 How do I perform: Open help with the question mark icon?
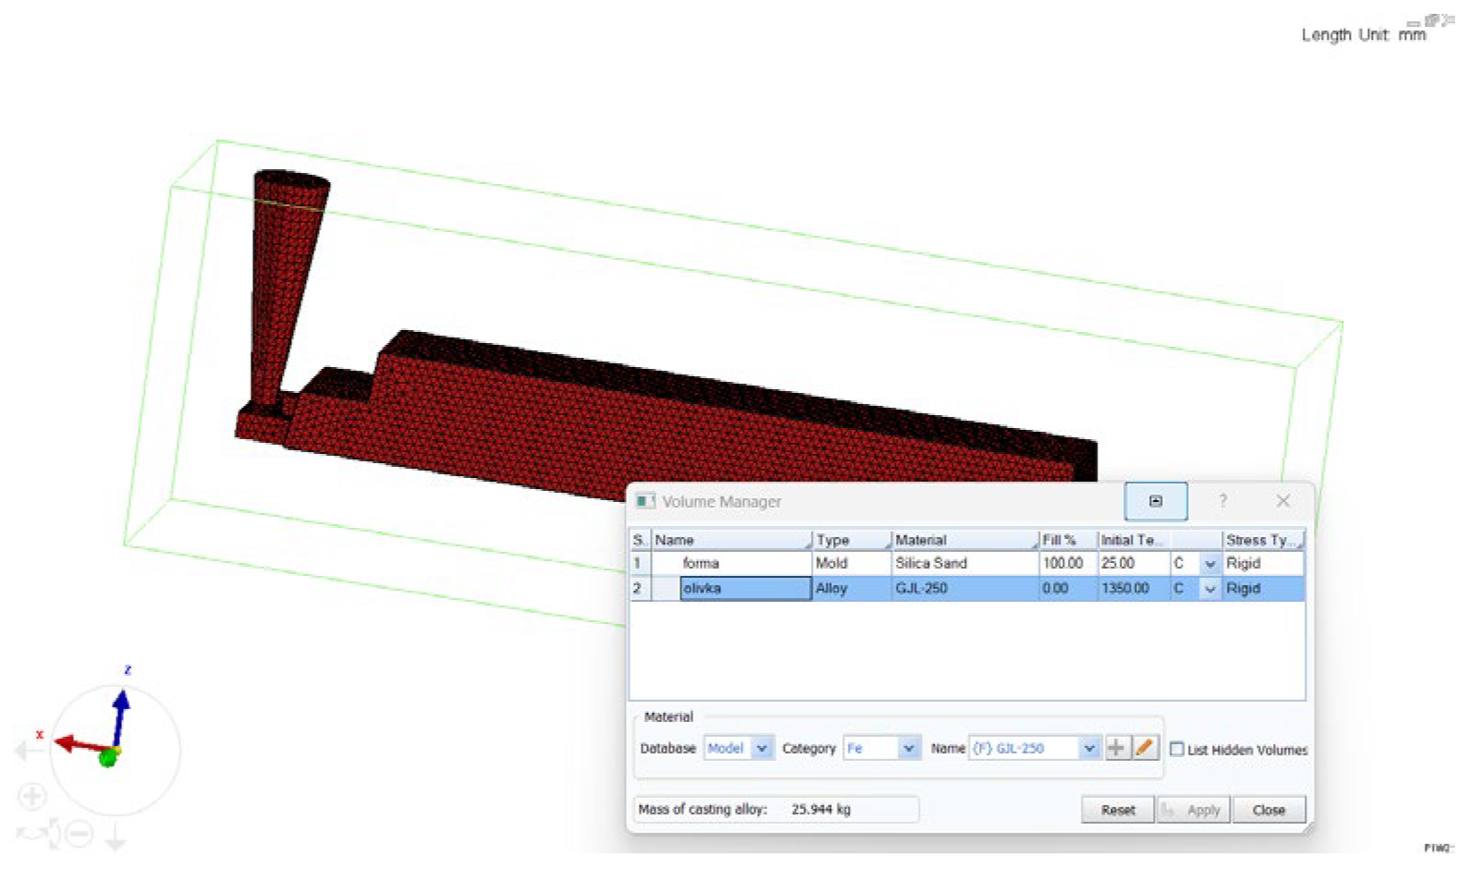[1222, 501]
